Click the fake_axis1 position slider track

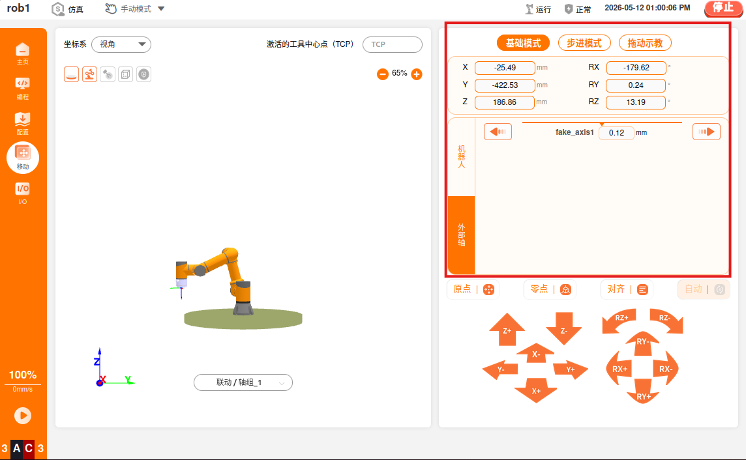[x=602, y=122]
